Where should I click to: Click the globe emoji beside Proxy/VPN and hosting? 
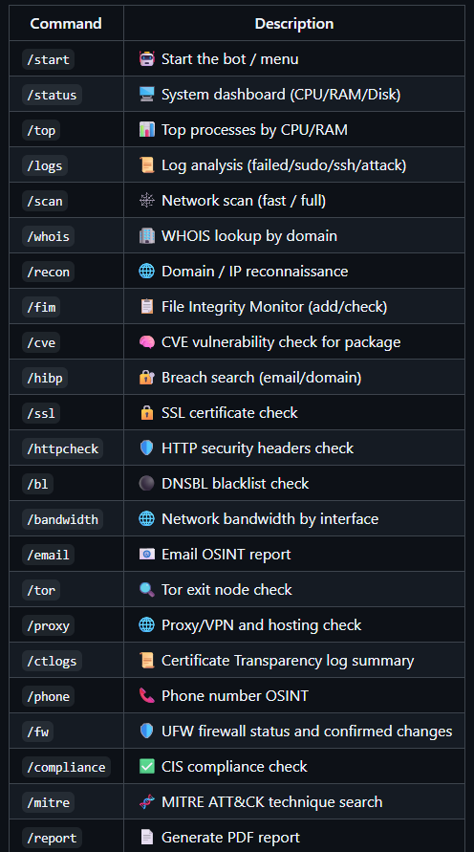(x=146, y=624)
